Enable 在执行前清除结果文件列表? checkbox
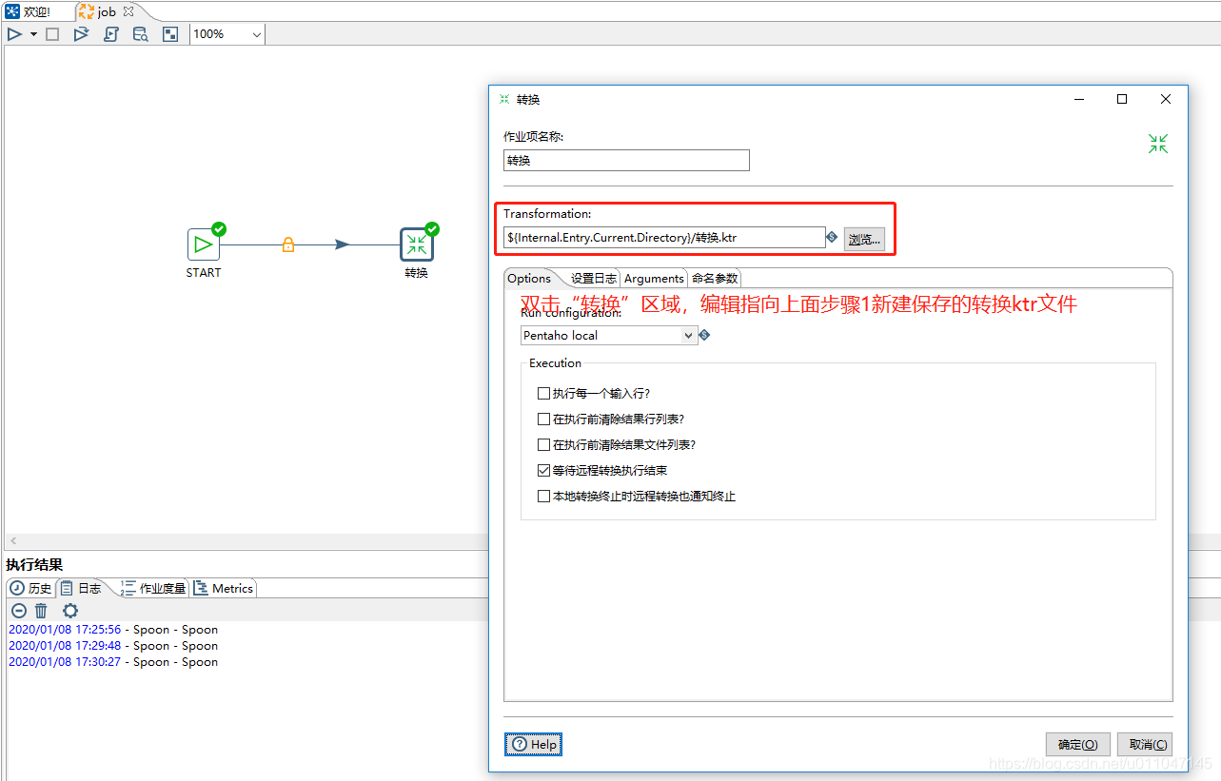Image resolution: width=1221 pixels, height=781 pixels. click(x=543, y=444)
